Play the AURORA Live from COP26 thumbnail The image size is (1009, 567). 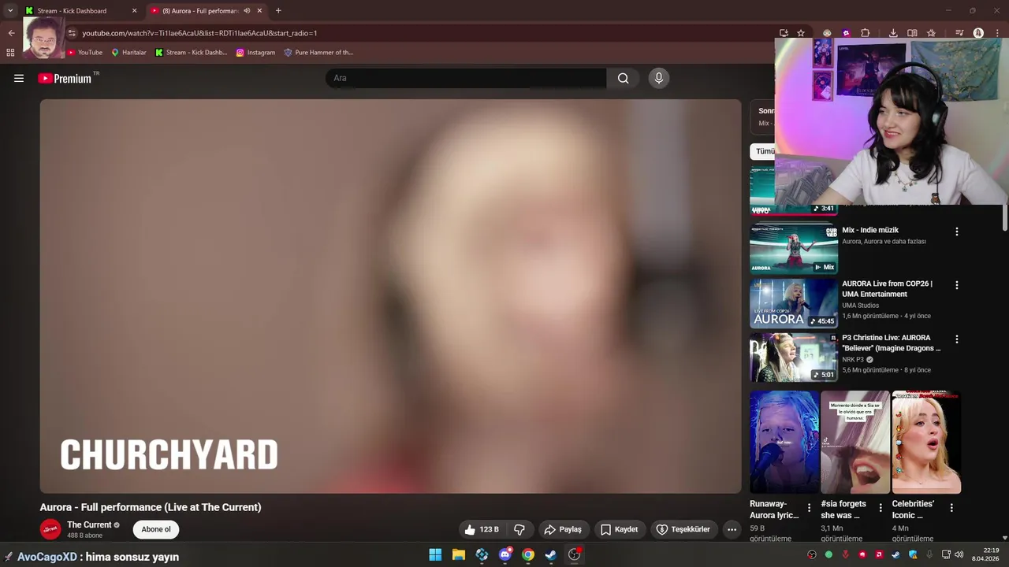click(x=793, y=303)
